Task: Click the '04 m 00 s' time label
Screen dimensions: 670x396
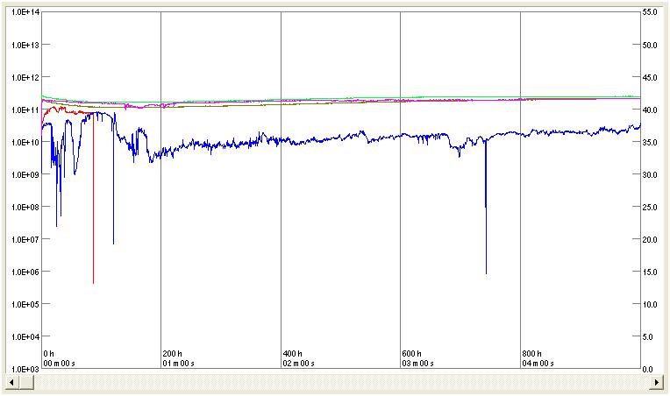Action: click(x=538, y=364)
